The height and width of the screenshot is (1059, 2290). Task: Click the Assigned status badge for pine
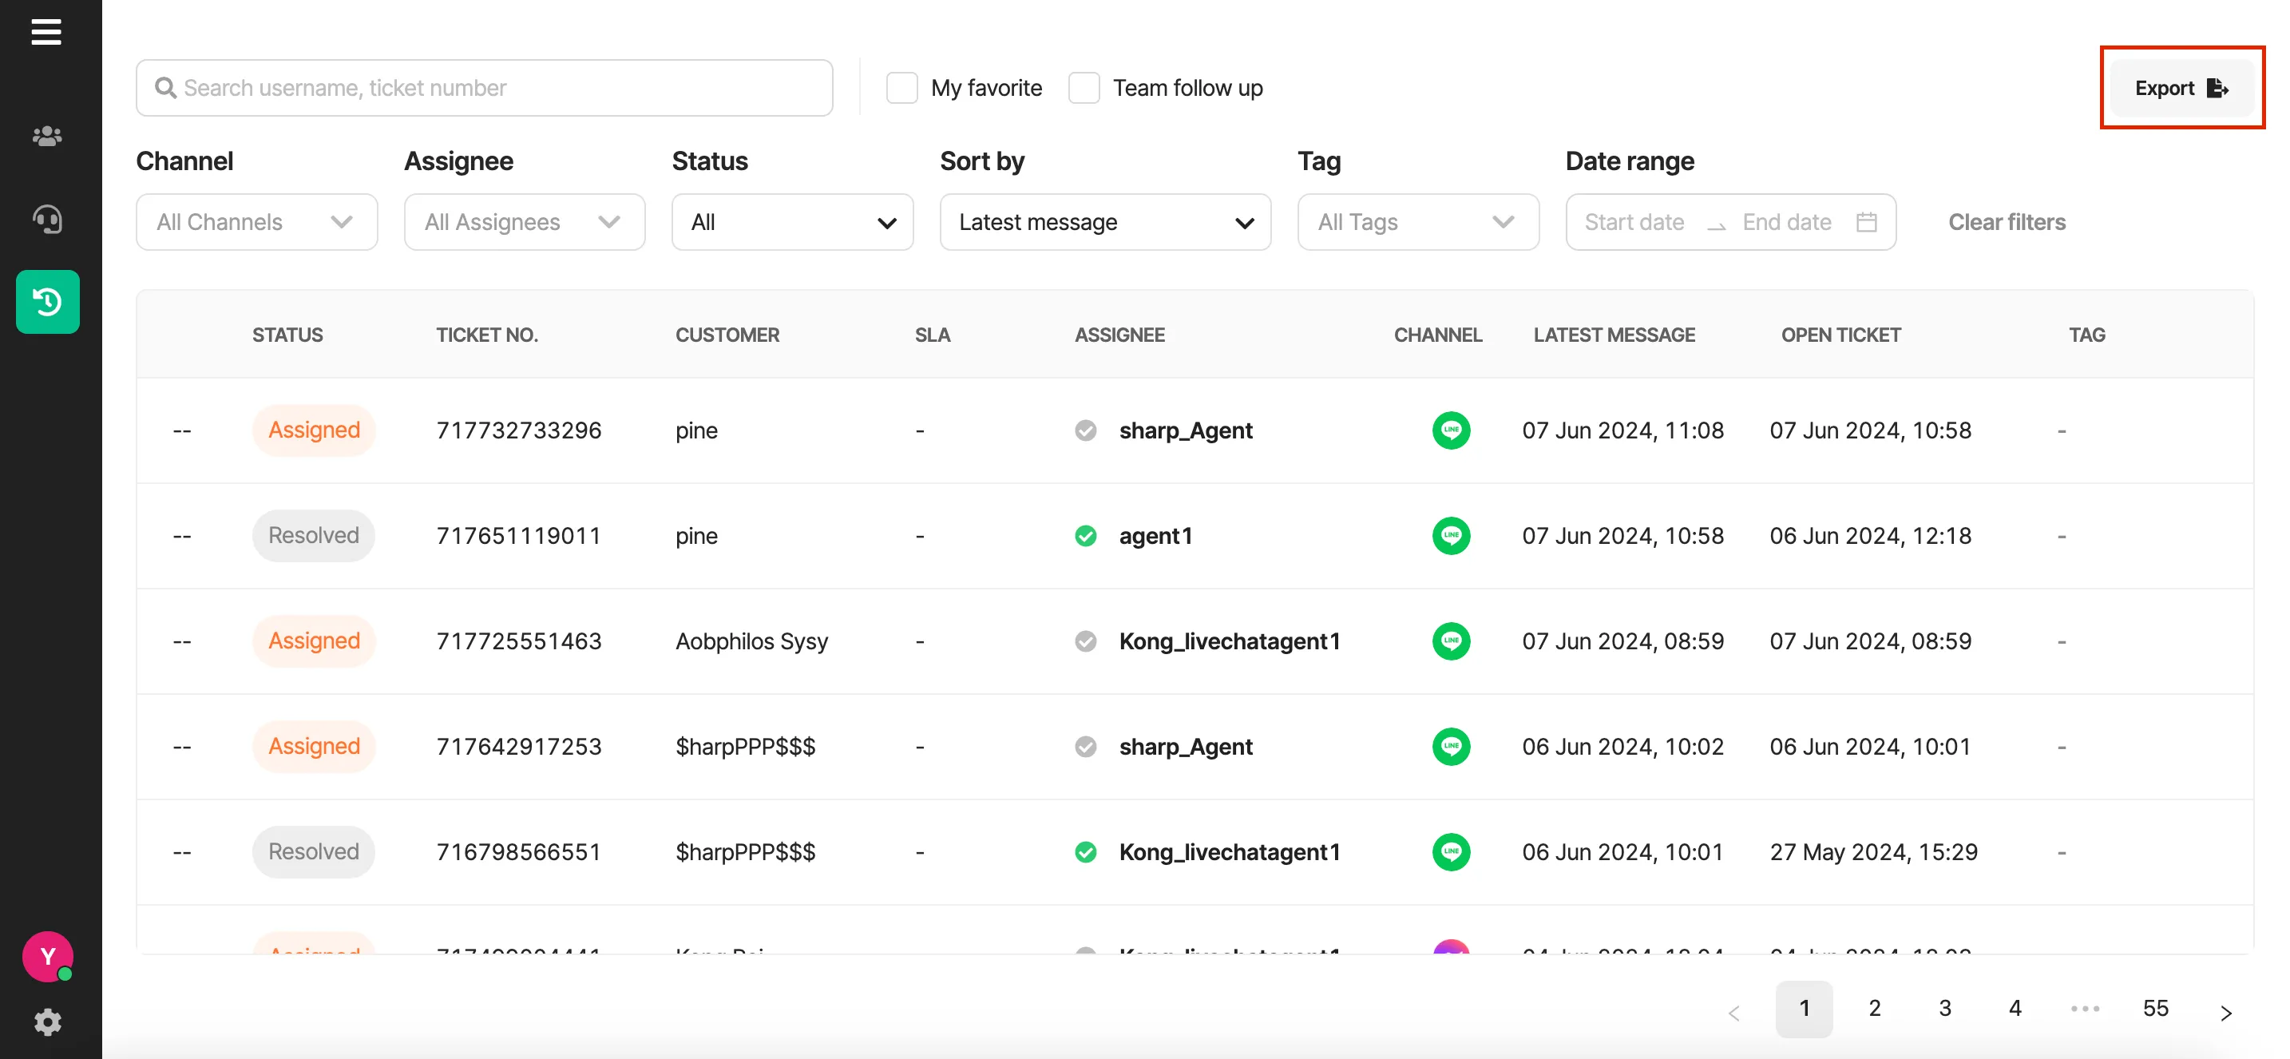(x=314, y=430)
